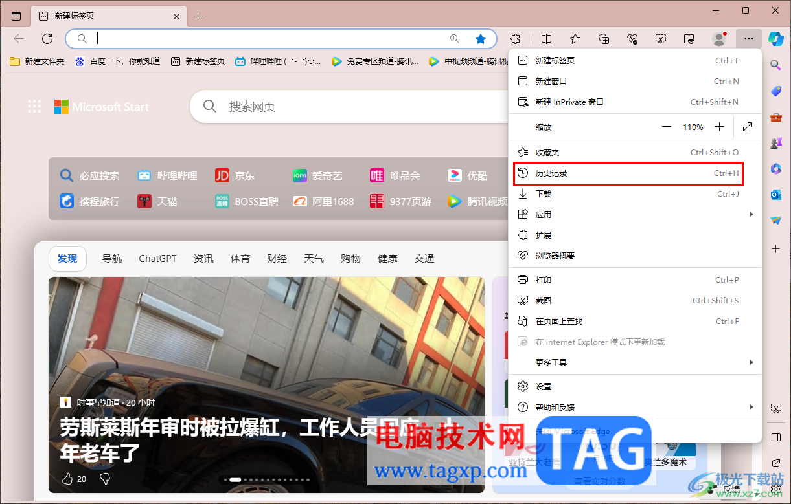Screen dimensions: 791x504
Task: Switch to the ChatGPT tab
Action: tap(157, 258)
